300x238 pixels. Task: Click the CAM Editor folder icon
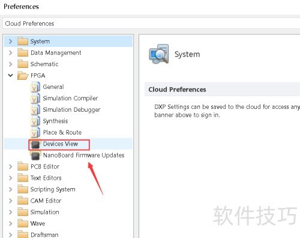click(23, 201)
